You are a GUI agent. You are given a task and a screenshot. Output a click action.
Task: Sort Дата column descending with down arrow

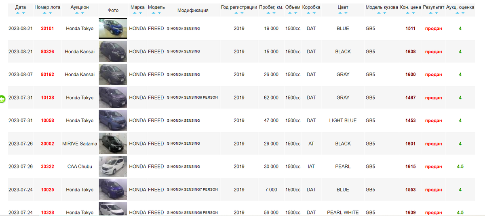23,13
